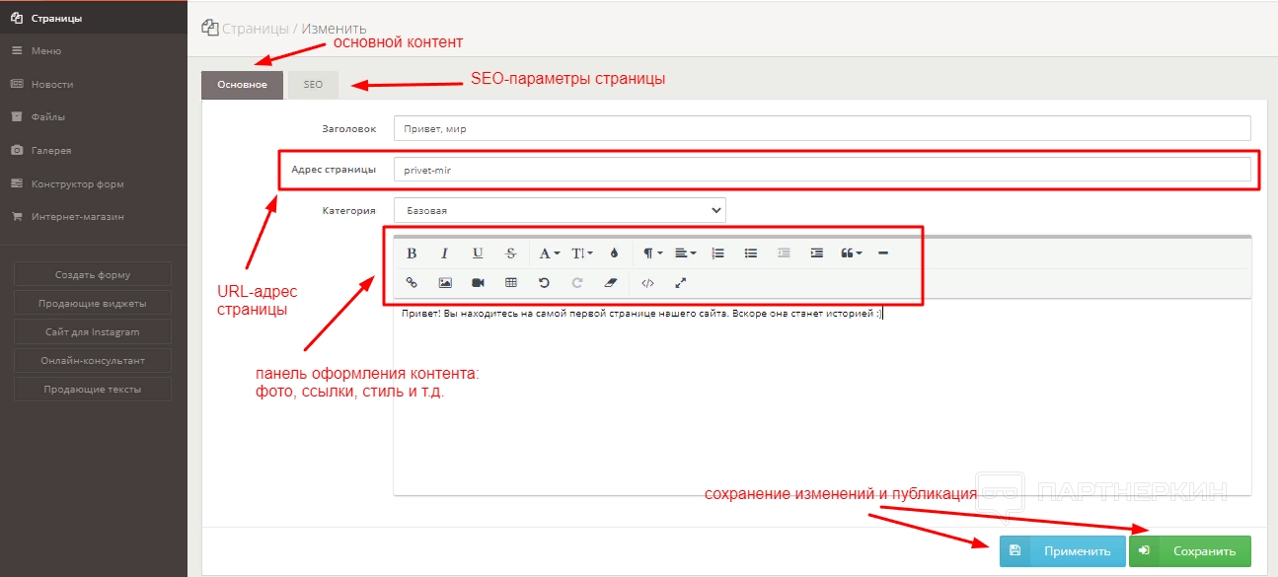Click the blue Применить button
The height and width of the screenshot is (577, 1278).
1062,551
